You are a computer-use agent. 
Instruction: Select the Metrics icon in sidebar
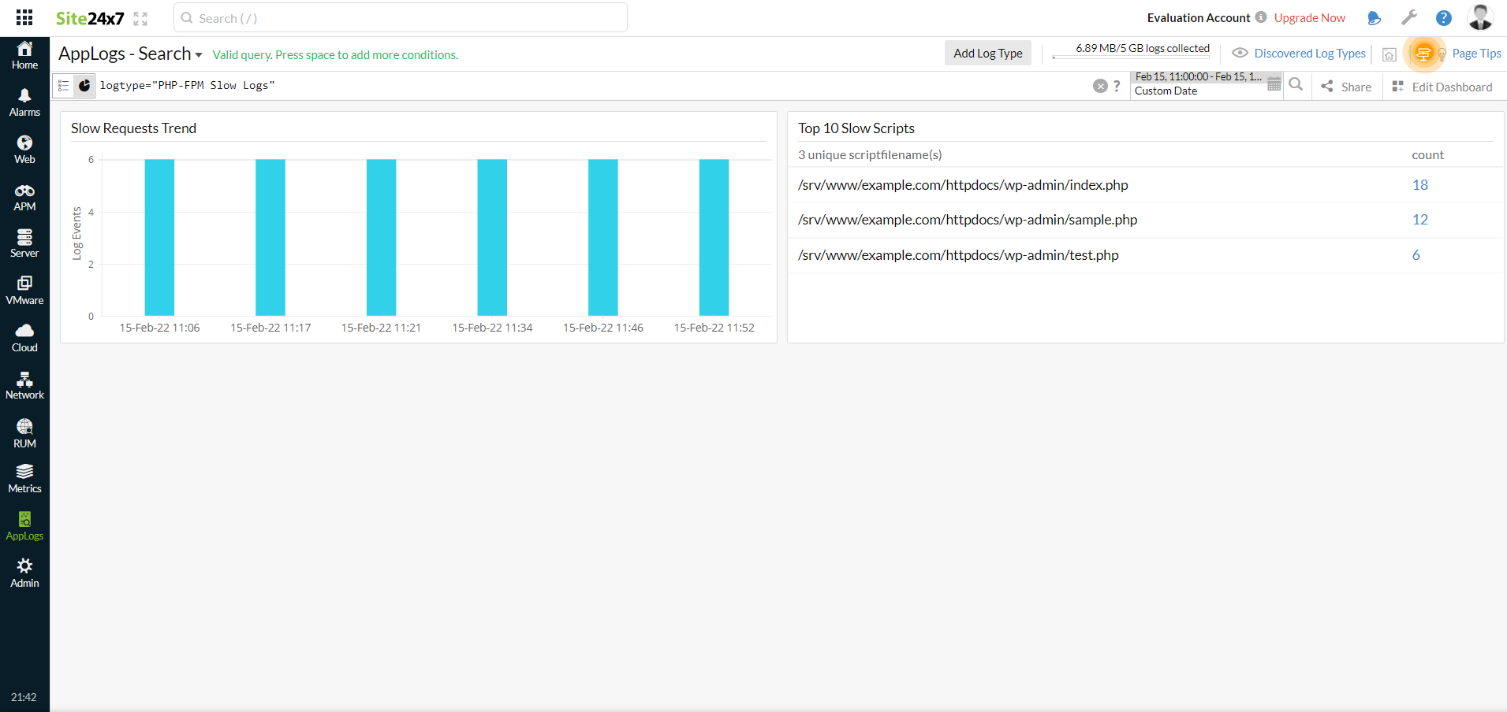click(x=24, y=478)
